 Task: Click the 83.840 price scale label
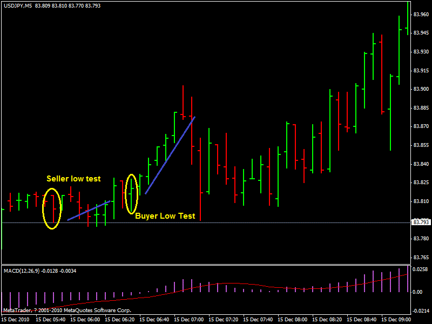[x=421, y=164]
